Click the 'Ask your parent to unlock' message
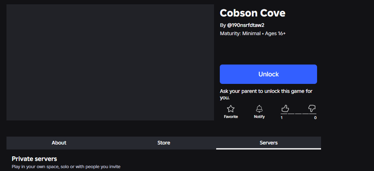Viewport: 374px width, 171px height. pos(266,94)
